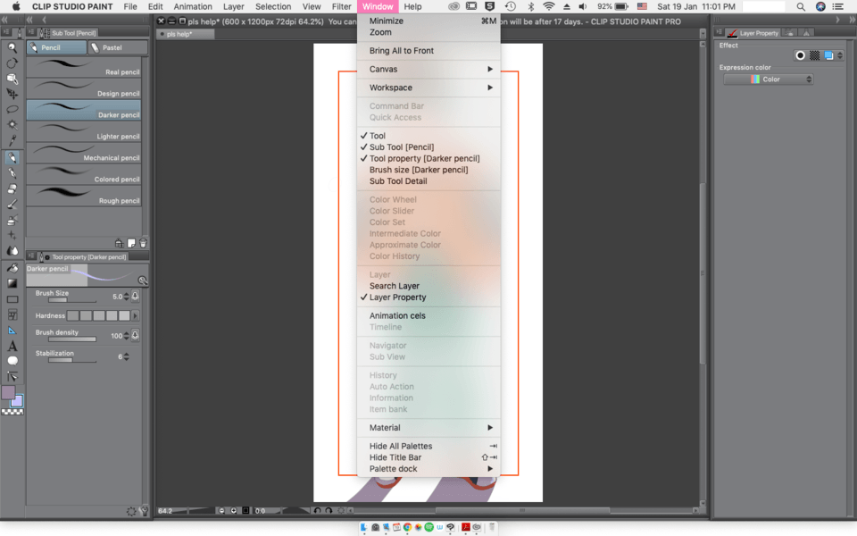Screen dimensions: 857x536
Task: Expand the Workspace submenu
Action: pyautogui.click(x=428, y=88)
